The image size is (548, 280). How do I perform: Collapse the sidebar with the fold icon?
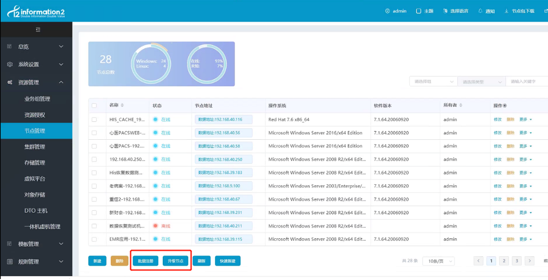coord(38,29)
